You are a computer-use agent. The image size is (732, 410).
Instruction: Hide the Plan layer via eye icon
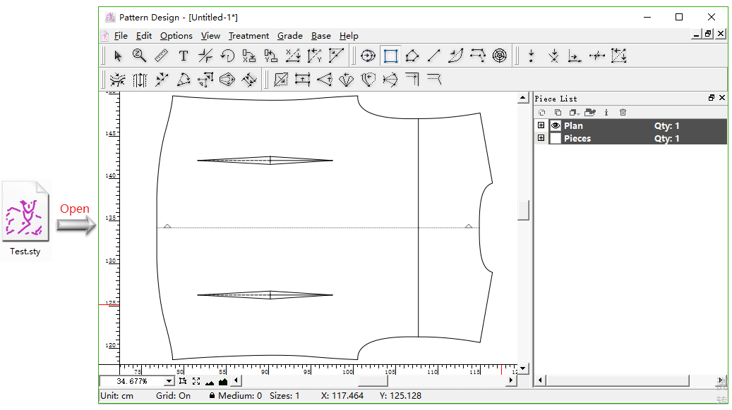click(x=556, y=126)
